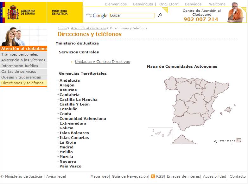Screen dimensions: 248x184
Task: Click the search magnifier icon
Action: [160, 15]
